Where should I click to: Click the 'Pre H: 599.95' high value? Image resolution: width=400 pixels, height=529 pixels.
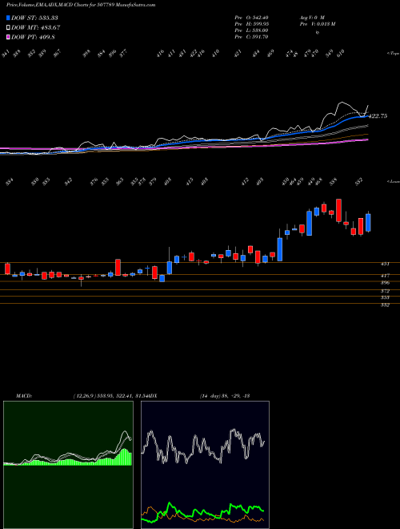(x=251, y=24)
